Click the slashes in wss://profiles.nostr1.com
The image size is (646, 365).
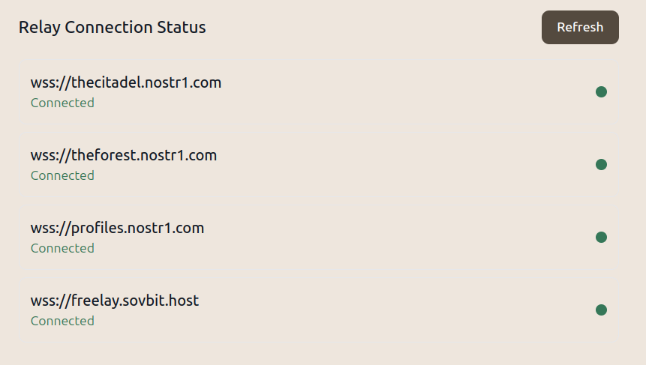point(64,229)
